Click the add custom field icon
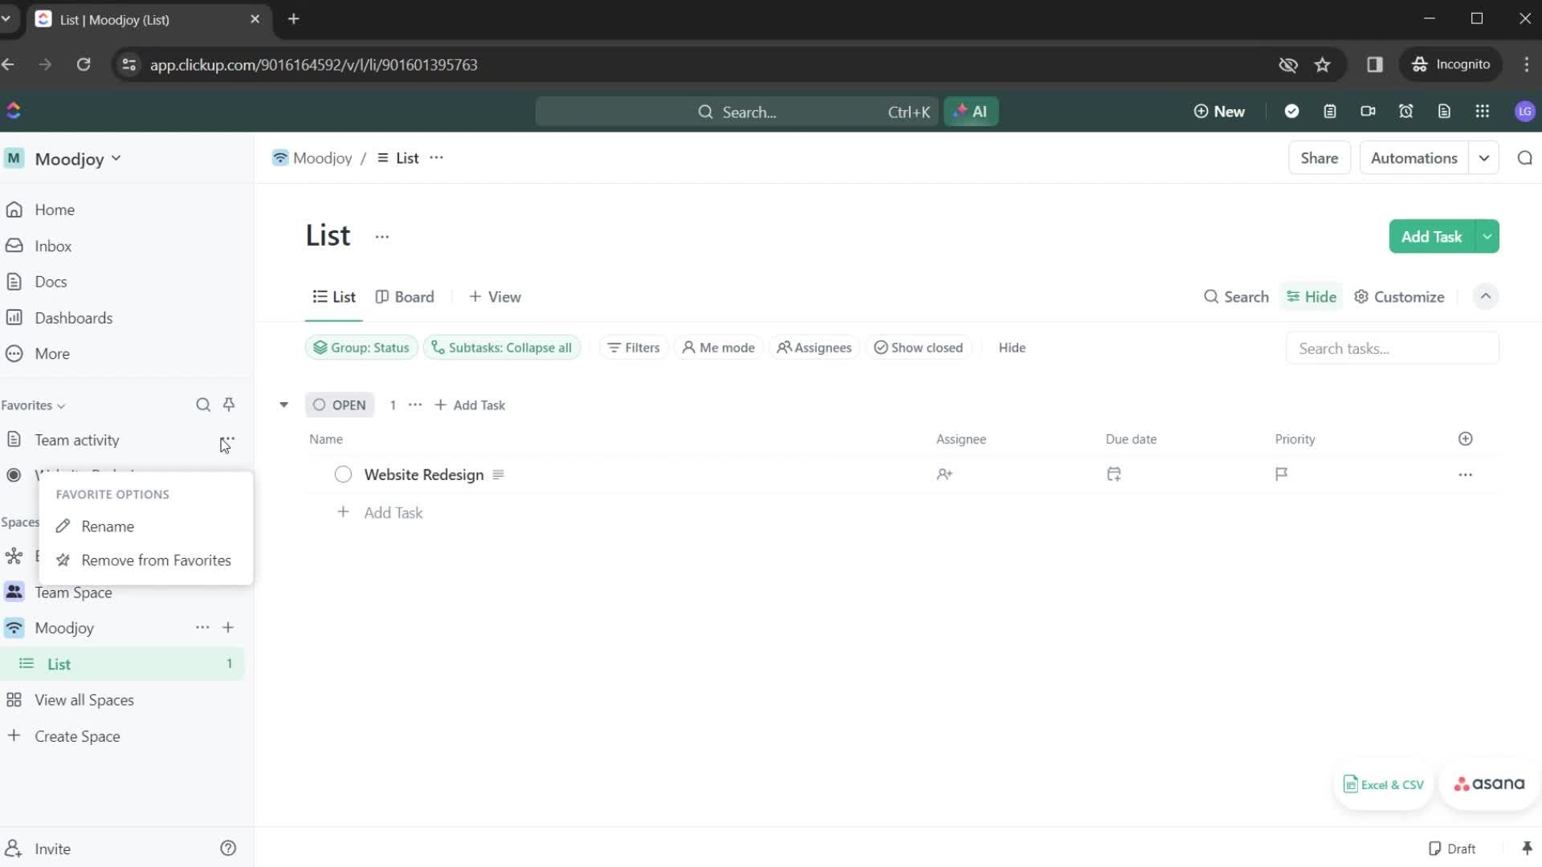The image size is (1542, 867). click(x=1465, y=438)
